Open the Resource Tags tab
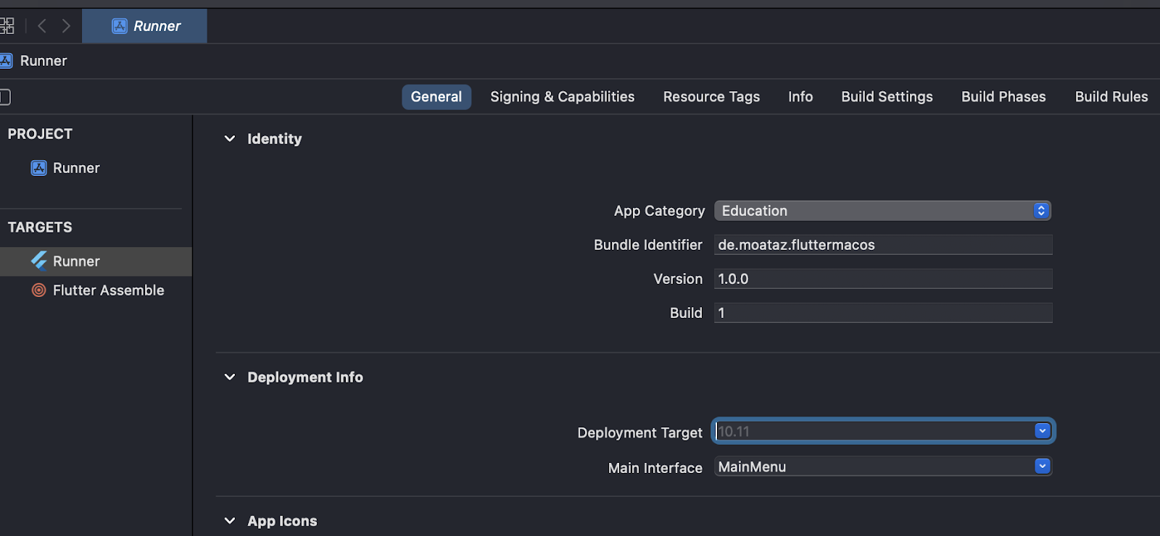The width and height of the screenshot is (1160, 536). click(x=711, y=97)
